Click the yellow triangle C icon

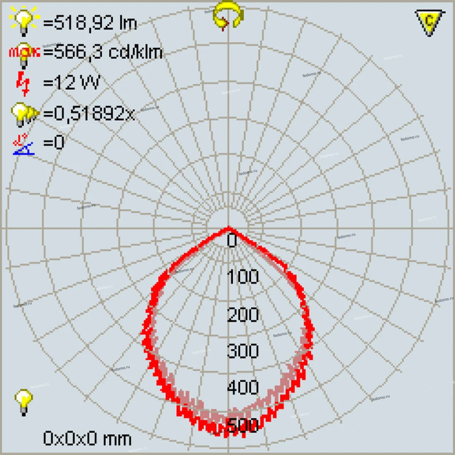coord(430,22)
